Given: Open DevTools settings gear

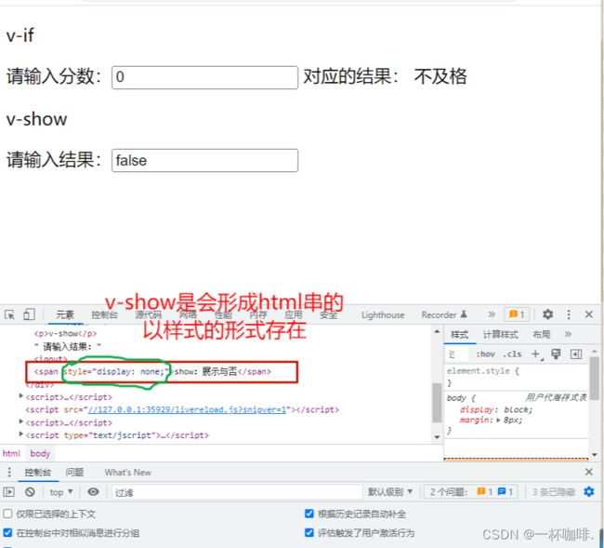Looking at the screenshot, I should (x=547, y=314).
